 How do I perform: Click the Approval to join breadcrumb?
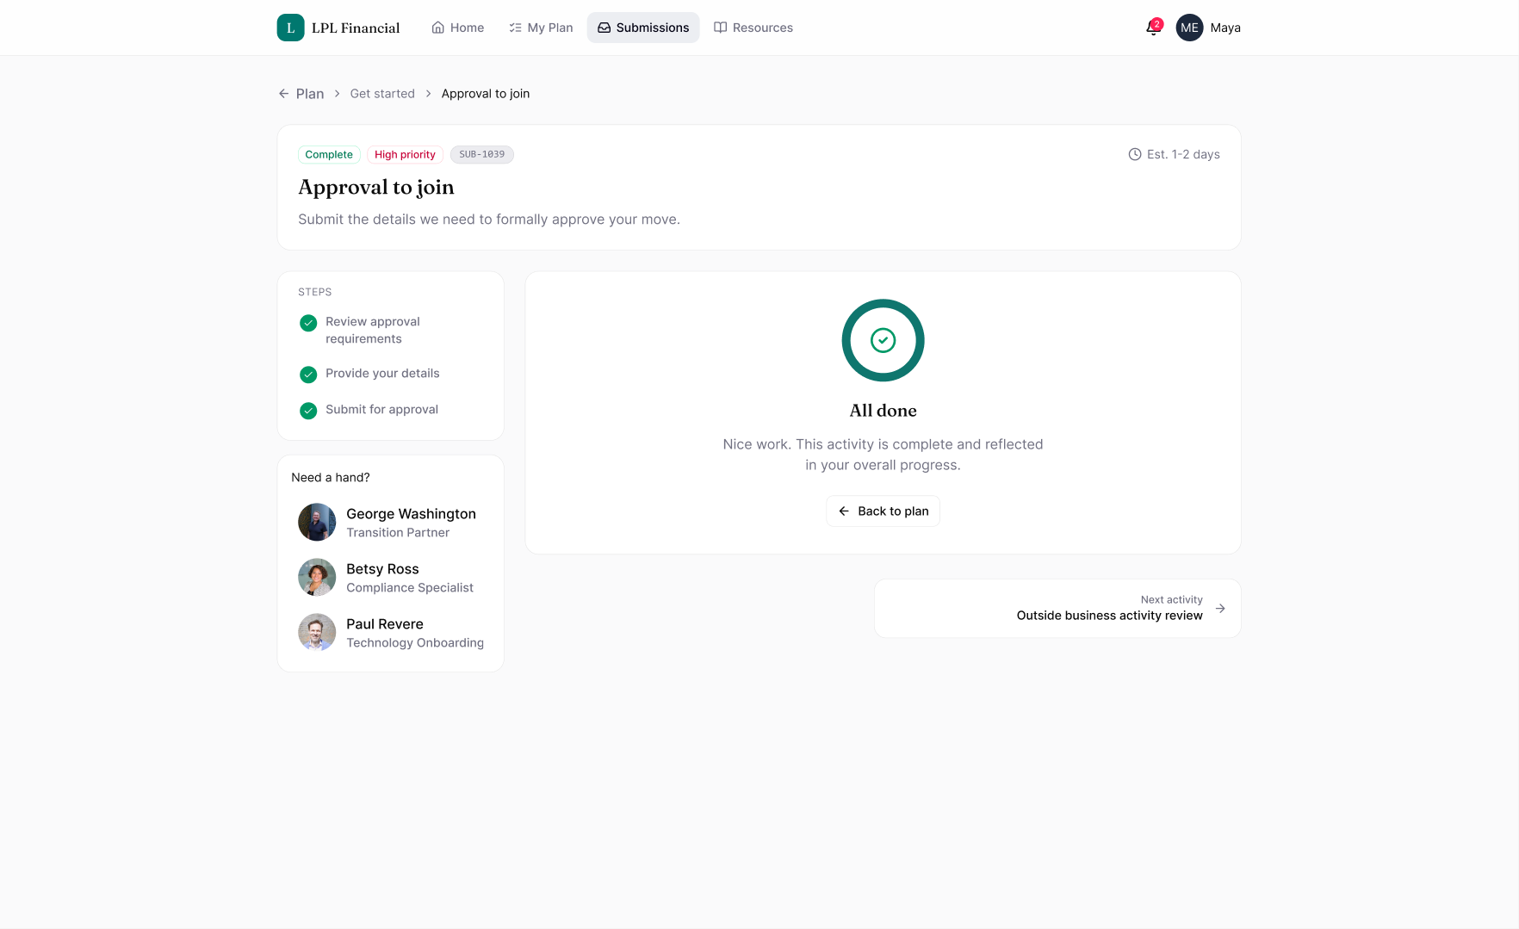click(x=486, y=94)
